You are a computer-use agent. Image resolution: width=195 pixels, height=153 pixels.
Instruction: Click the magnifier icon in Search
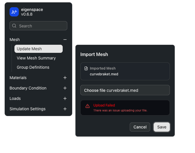[x=14, y=26]
